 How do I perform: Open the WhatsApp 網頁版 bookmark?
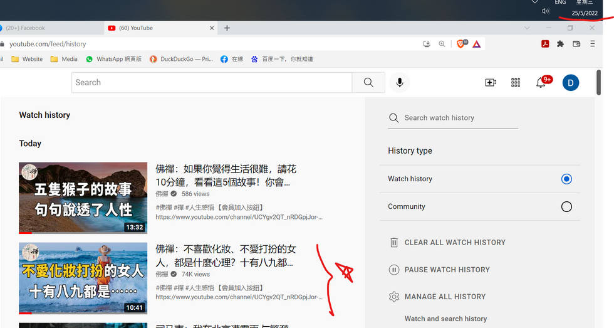click(113, 59)
